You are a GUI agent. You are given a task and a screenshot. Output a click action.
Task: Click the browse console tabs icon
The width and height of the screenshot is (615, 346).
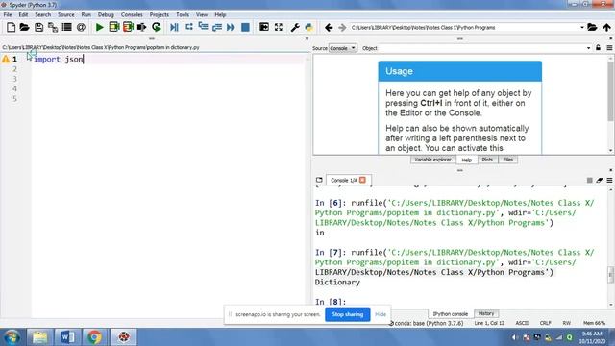(x=319, y=180)
